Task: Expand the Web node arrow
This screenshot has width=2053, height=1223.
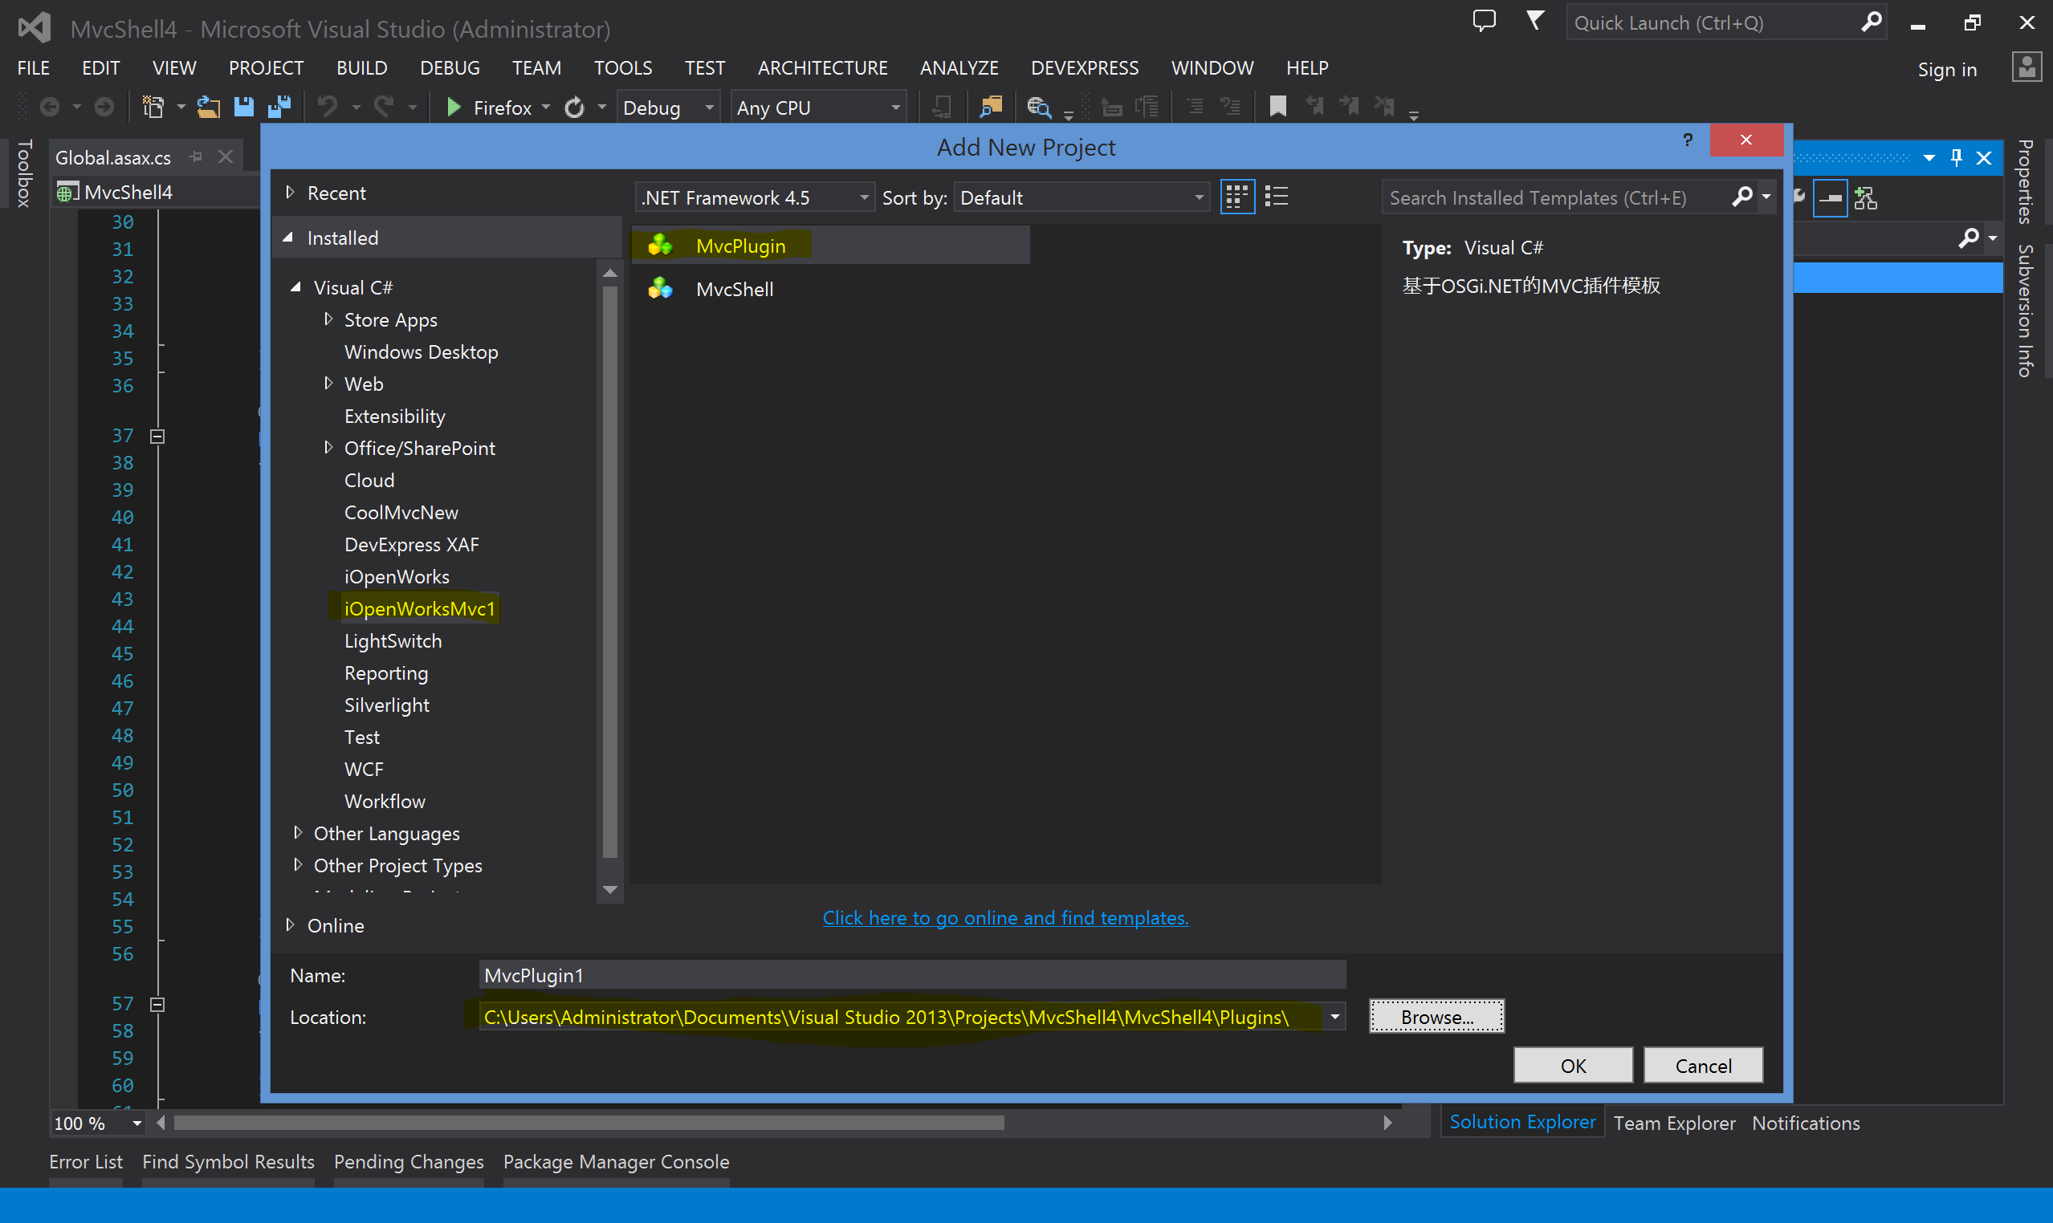Action: click(328, 384)
